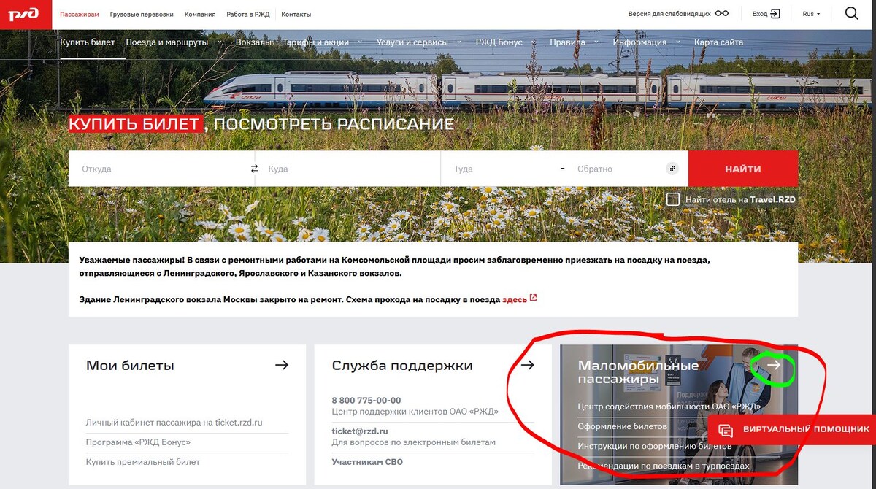Click the ПОСМОТРЕТЬ РАСПИСАНИЕ heading
Image resolution: width=876 pixels, height=489 pixels.
pyautogui.click(x=334, y=124)
